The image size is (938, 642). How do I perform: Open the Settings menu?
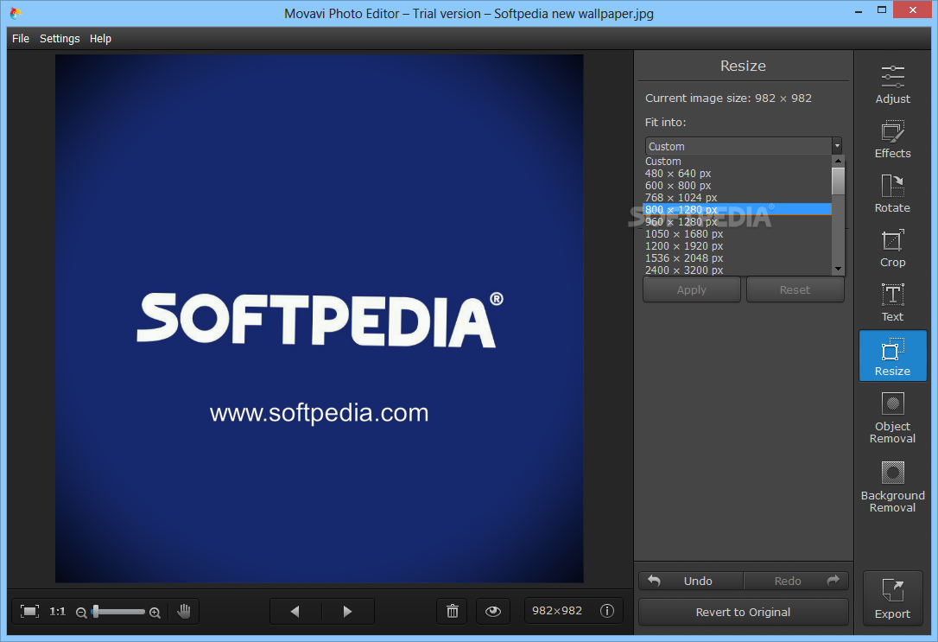60,38
